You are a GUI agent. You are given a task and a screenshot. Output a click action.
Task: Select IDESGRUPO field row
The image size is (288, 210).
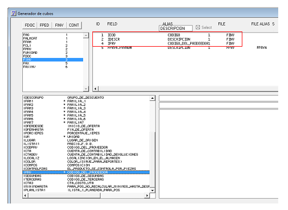coord(86,98)
